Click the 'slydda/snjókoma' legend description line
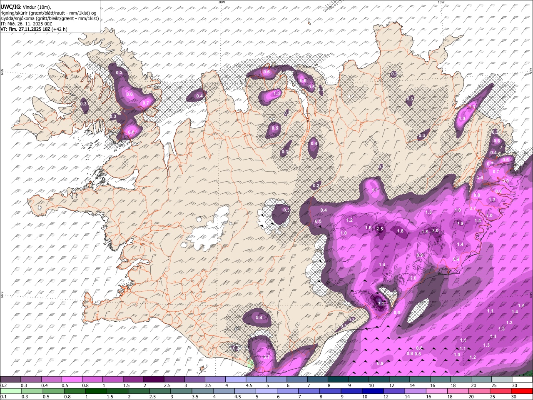Image resolution: width=533 pixels, height=400 pixels. (50, 18)
